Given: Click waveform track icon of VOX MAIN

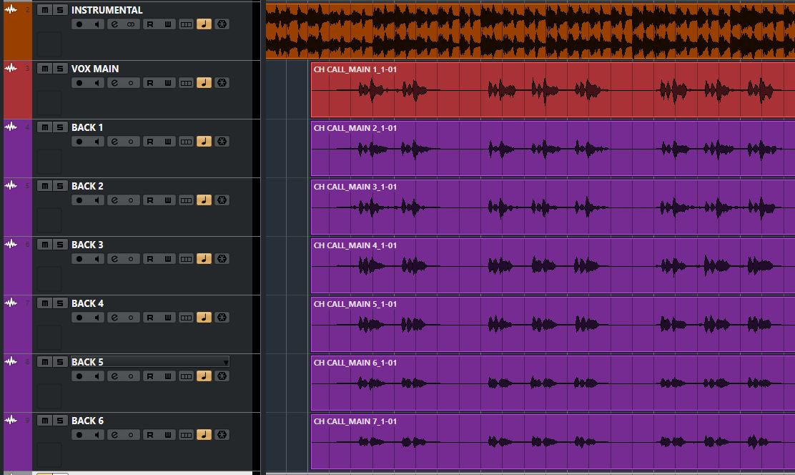Looking at the screenshot, I should [x=11, y=69].
